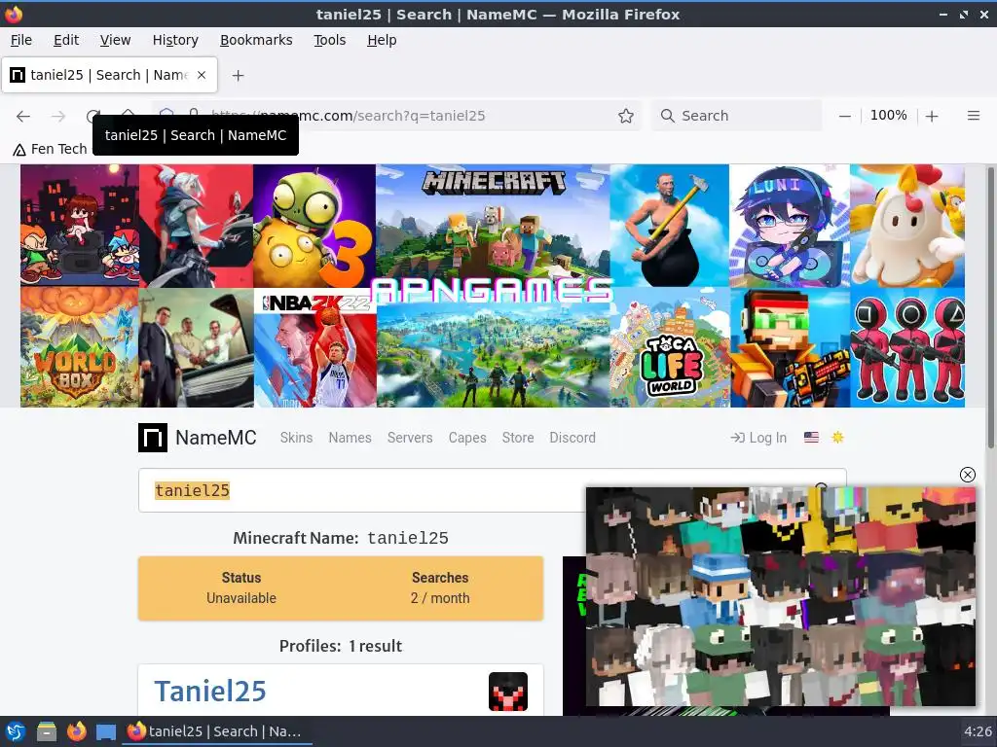Open the Fen Tech bookmark

(x=51, y=149)
